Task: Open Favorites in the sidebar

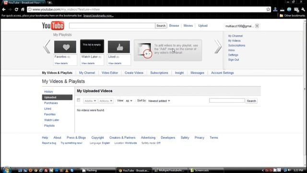Action: point(50,114)
